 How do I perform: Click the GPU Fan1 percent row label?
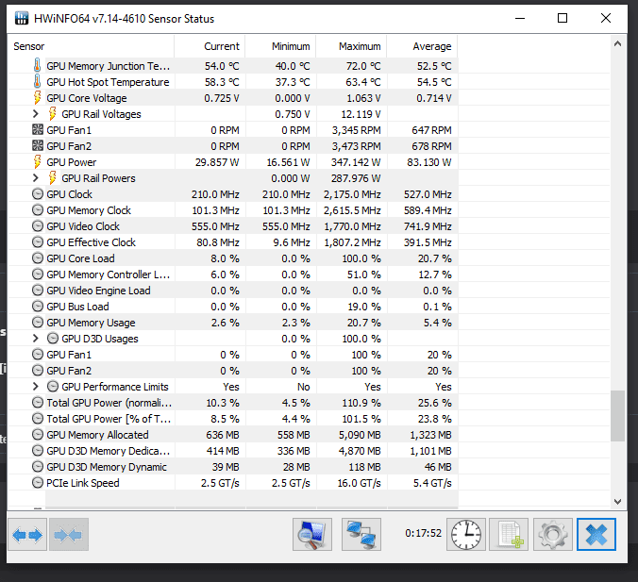(x=69, y=355)
